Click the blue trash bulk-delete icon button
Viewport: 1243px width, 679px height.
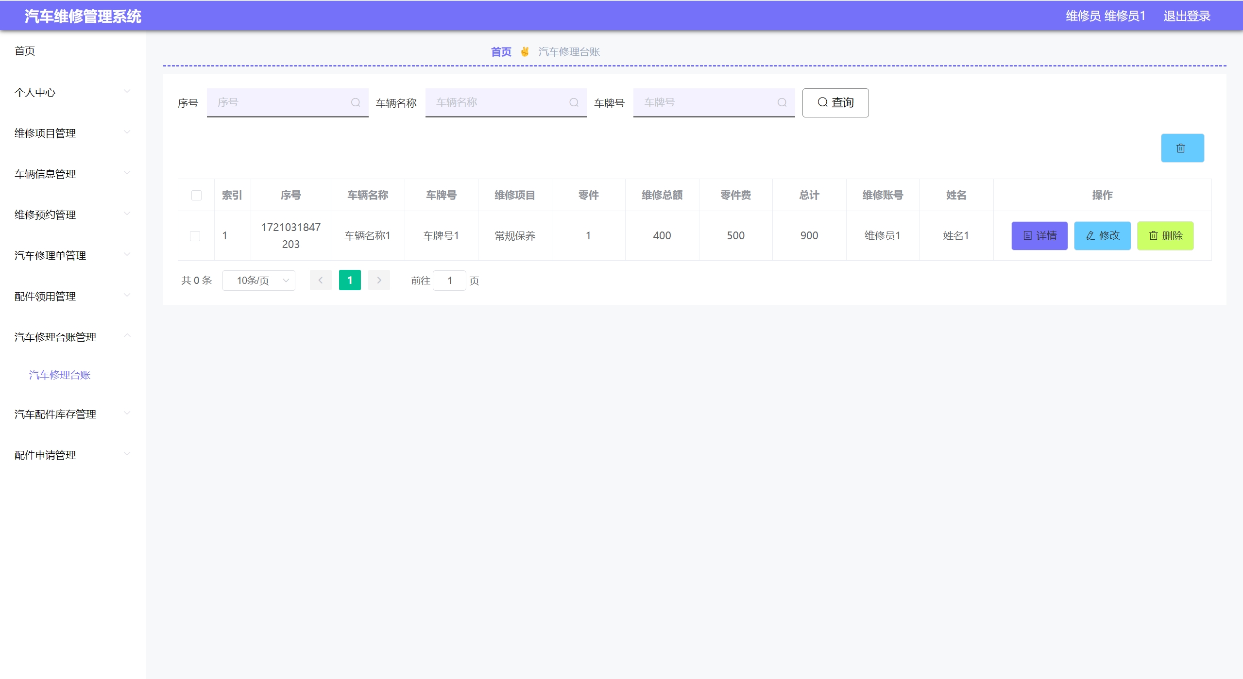[1182, 148]
